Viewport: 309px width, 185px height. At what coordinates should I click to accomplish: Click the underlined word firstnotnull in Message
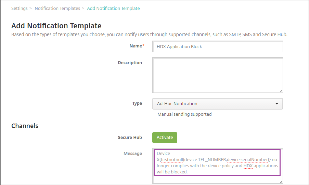[171, 159]
